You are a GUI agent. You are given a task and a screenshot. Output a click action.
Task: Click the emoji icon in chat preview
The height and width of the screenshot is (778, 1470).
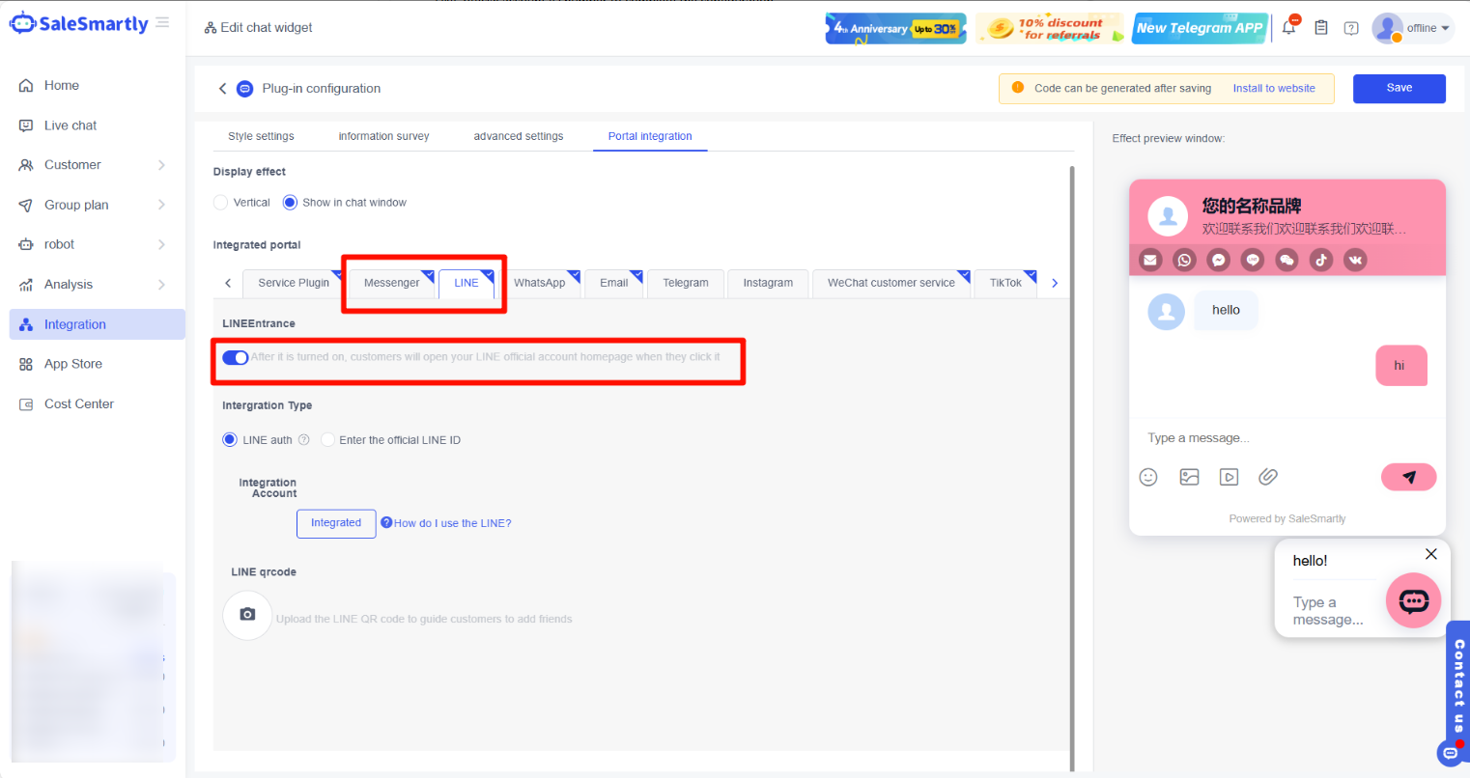[x=1147, y=477]
